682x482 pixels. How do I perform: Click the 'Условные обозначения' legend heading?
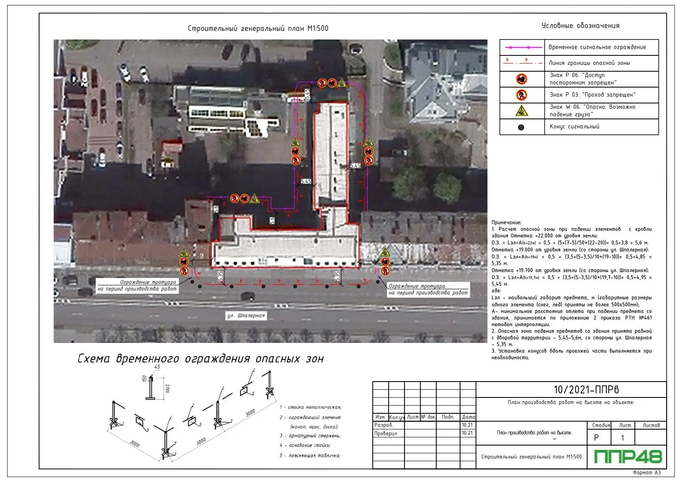click(x=580, y=26)
